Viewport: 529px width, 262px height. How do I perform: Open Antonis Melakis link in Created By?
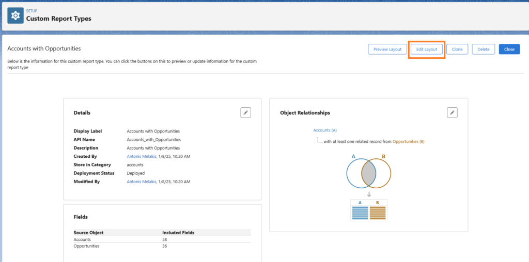[142, 156]
